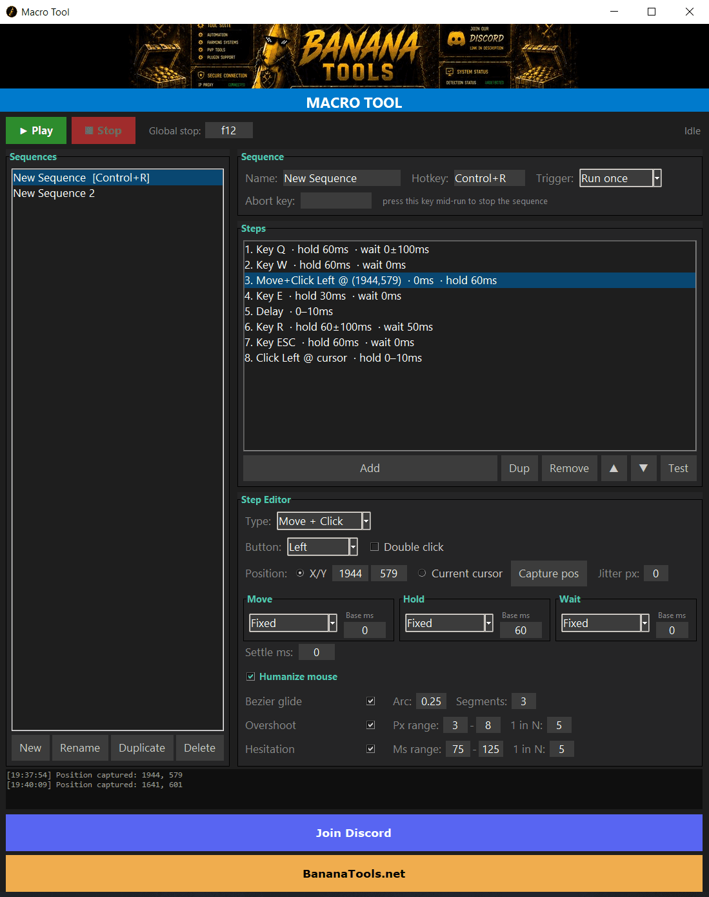Viewport: 709px width, 897px height.
Task: Click the Overshoot 1 in N field
Action: click(x=559, y=725)
